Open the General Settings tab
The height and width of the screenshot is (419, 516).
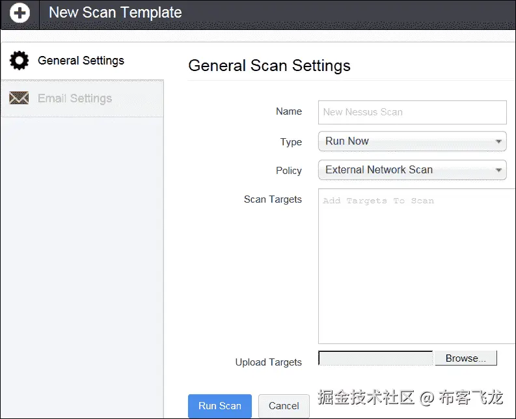click(x=82, y=61)
